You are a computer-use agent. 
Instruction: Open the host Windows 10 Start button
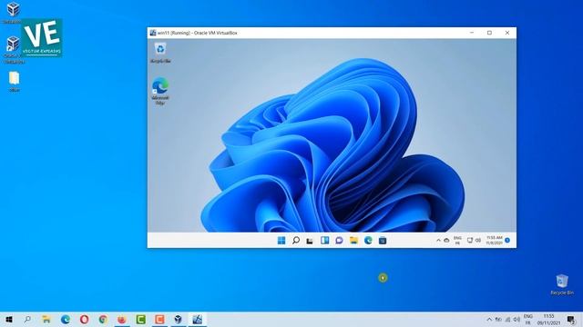point(9,319)
